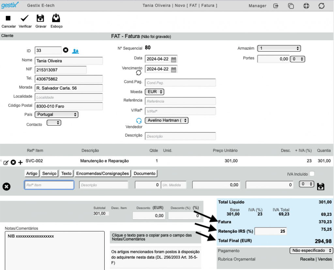Click the Manager link in header

tap(257, 6)
